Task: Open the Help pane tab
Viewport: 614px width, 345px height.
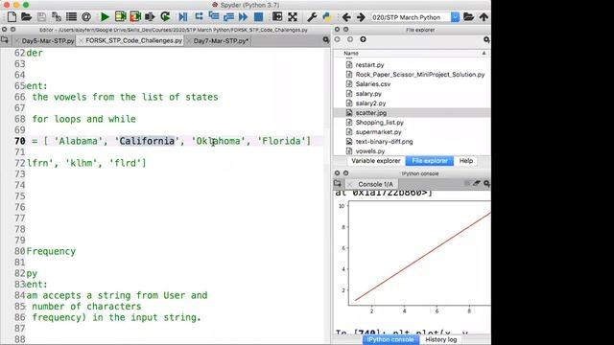Action: pyautogui.click(x=465, y=161)
